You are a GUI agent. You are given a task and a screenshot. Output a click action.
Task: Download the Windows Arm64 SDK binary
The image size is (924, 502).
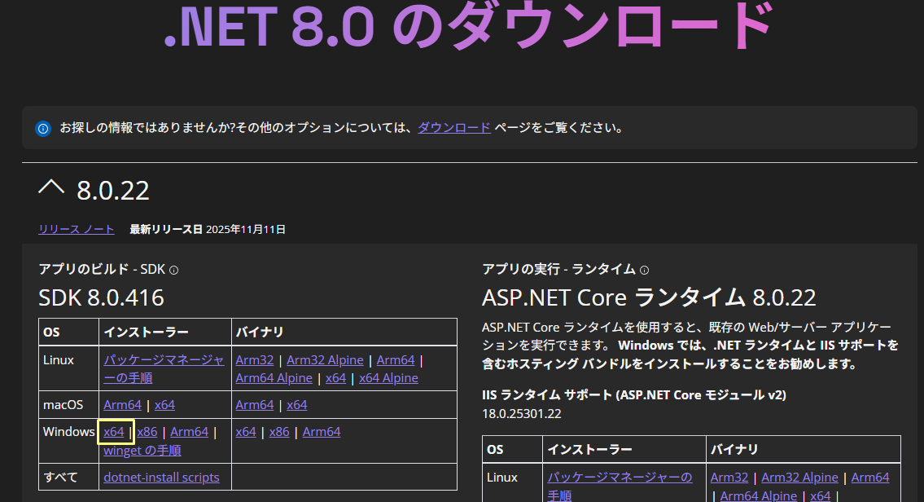click(x=322, y=432)
